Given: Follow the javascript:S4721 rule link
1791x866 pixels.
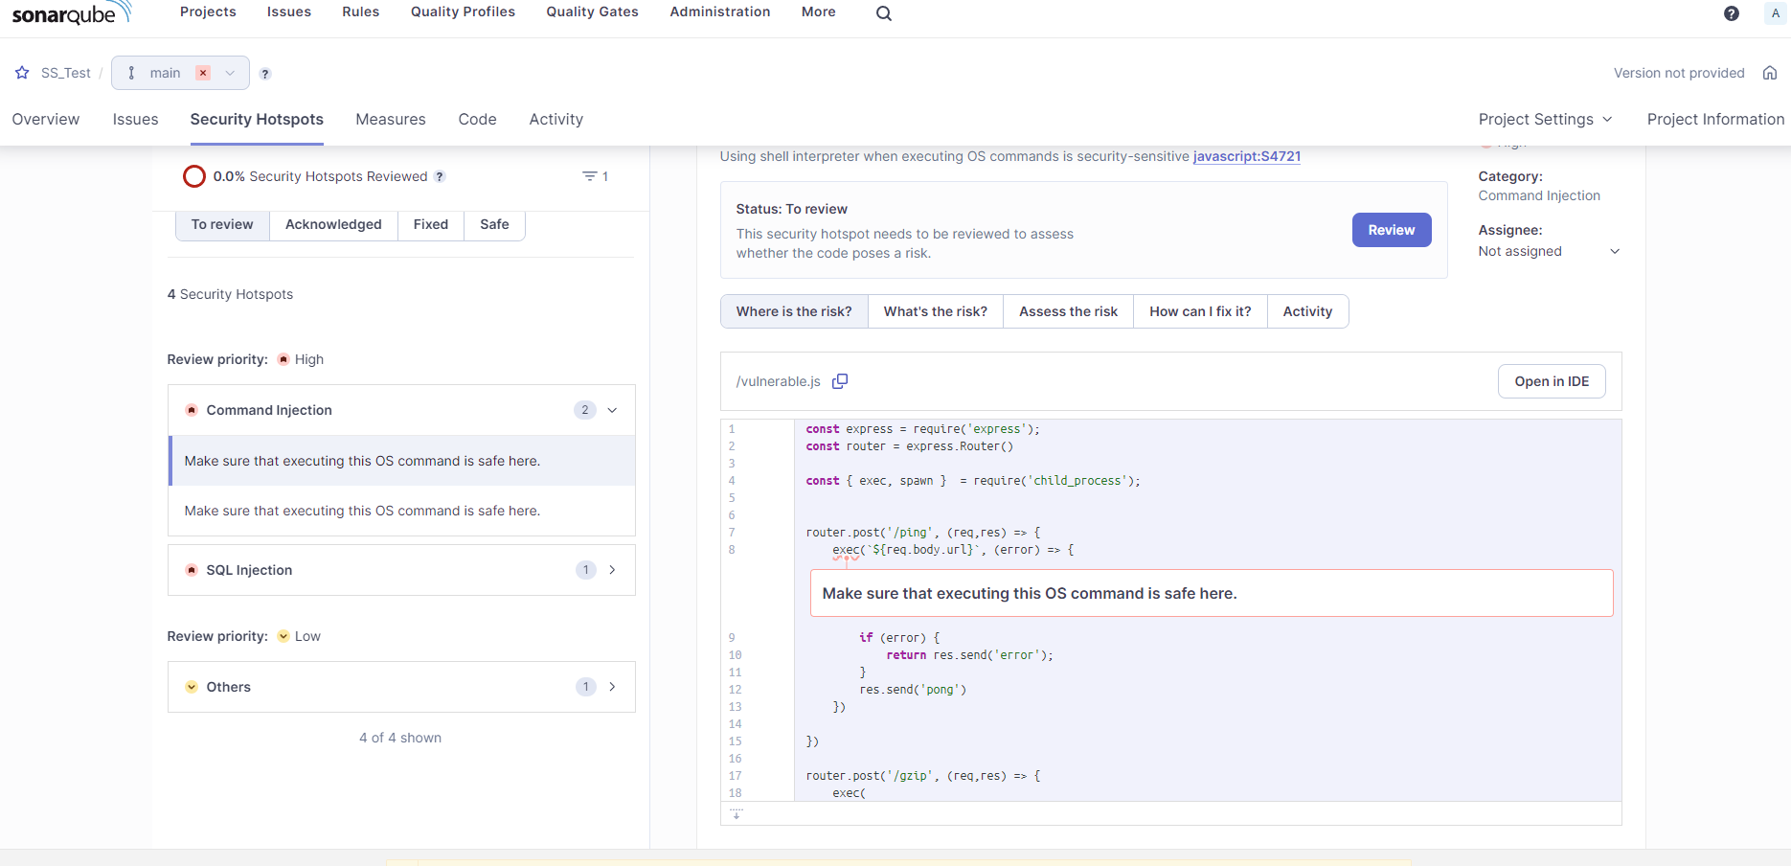Looking at the screenshot, I should pos(1246,156).
